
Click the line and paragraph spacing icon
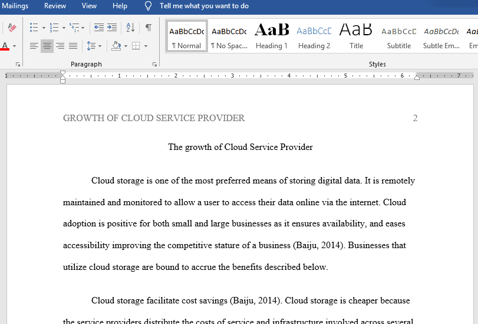point(91,46)
